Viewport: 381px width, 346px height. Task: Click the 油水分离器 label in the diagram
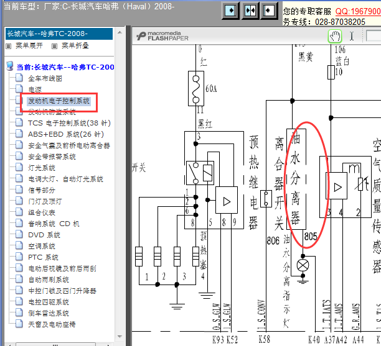296,179
